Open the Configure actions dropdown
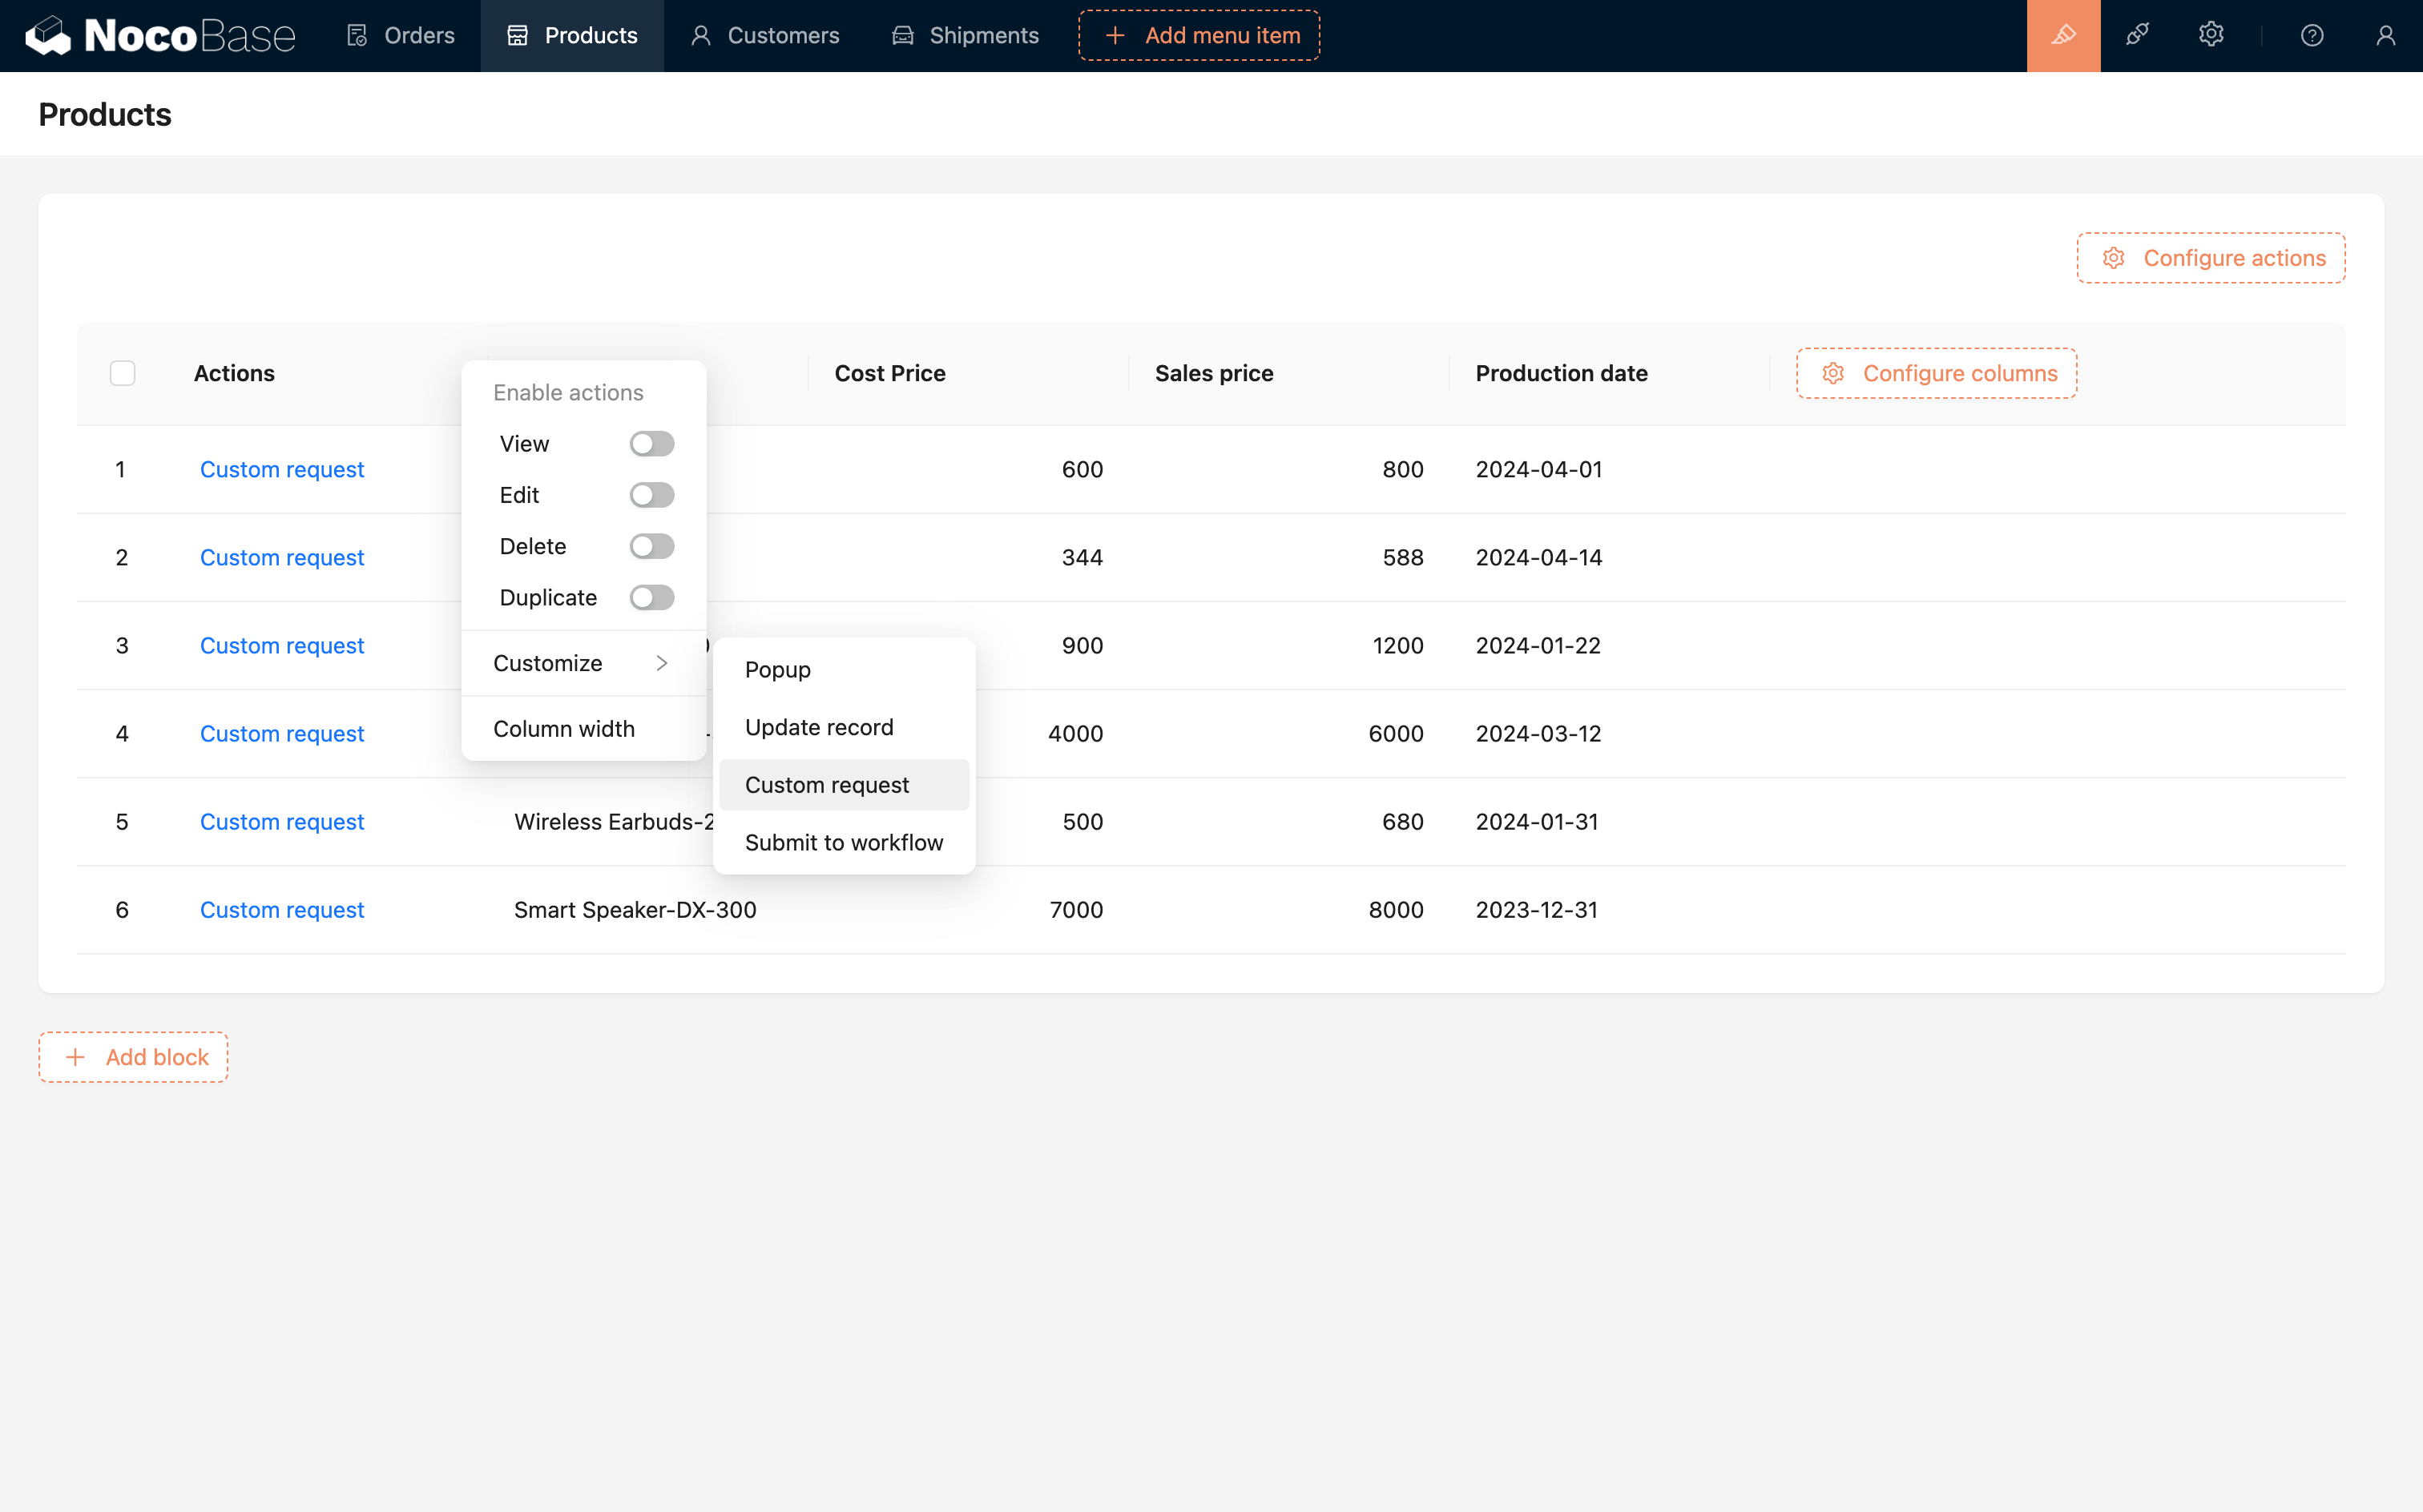This screenshot has width=2423, height=1512. coord(2210,258)
